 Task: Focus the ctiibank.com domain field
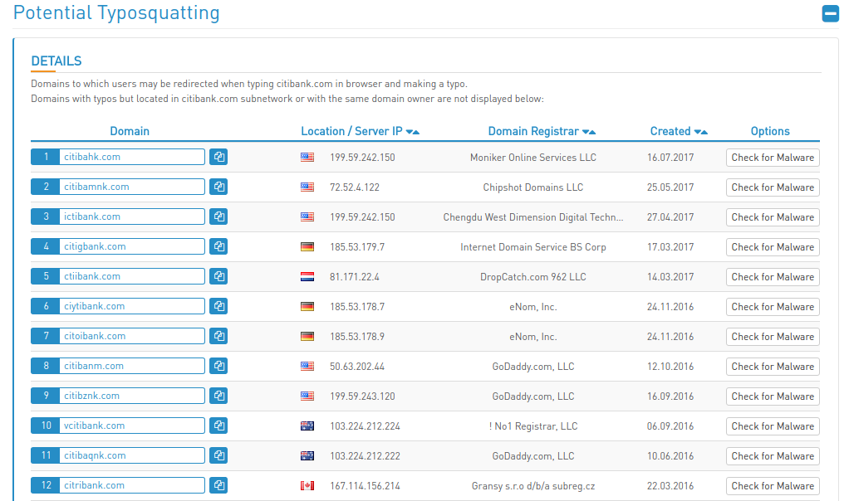(x=131, y=276)
